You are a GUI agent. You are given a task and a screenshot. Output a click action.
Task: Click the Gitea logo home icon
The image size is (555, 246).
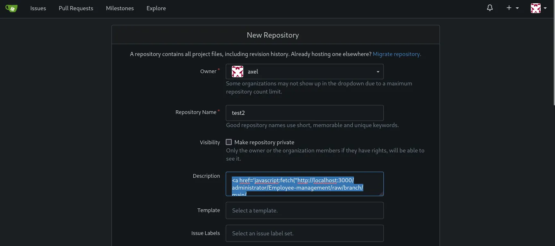coord(11,8)
